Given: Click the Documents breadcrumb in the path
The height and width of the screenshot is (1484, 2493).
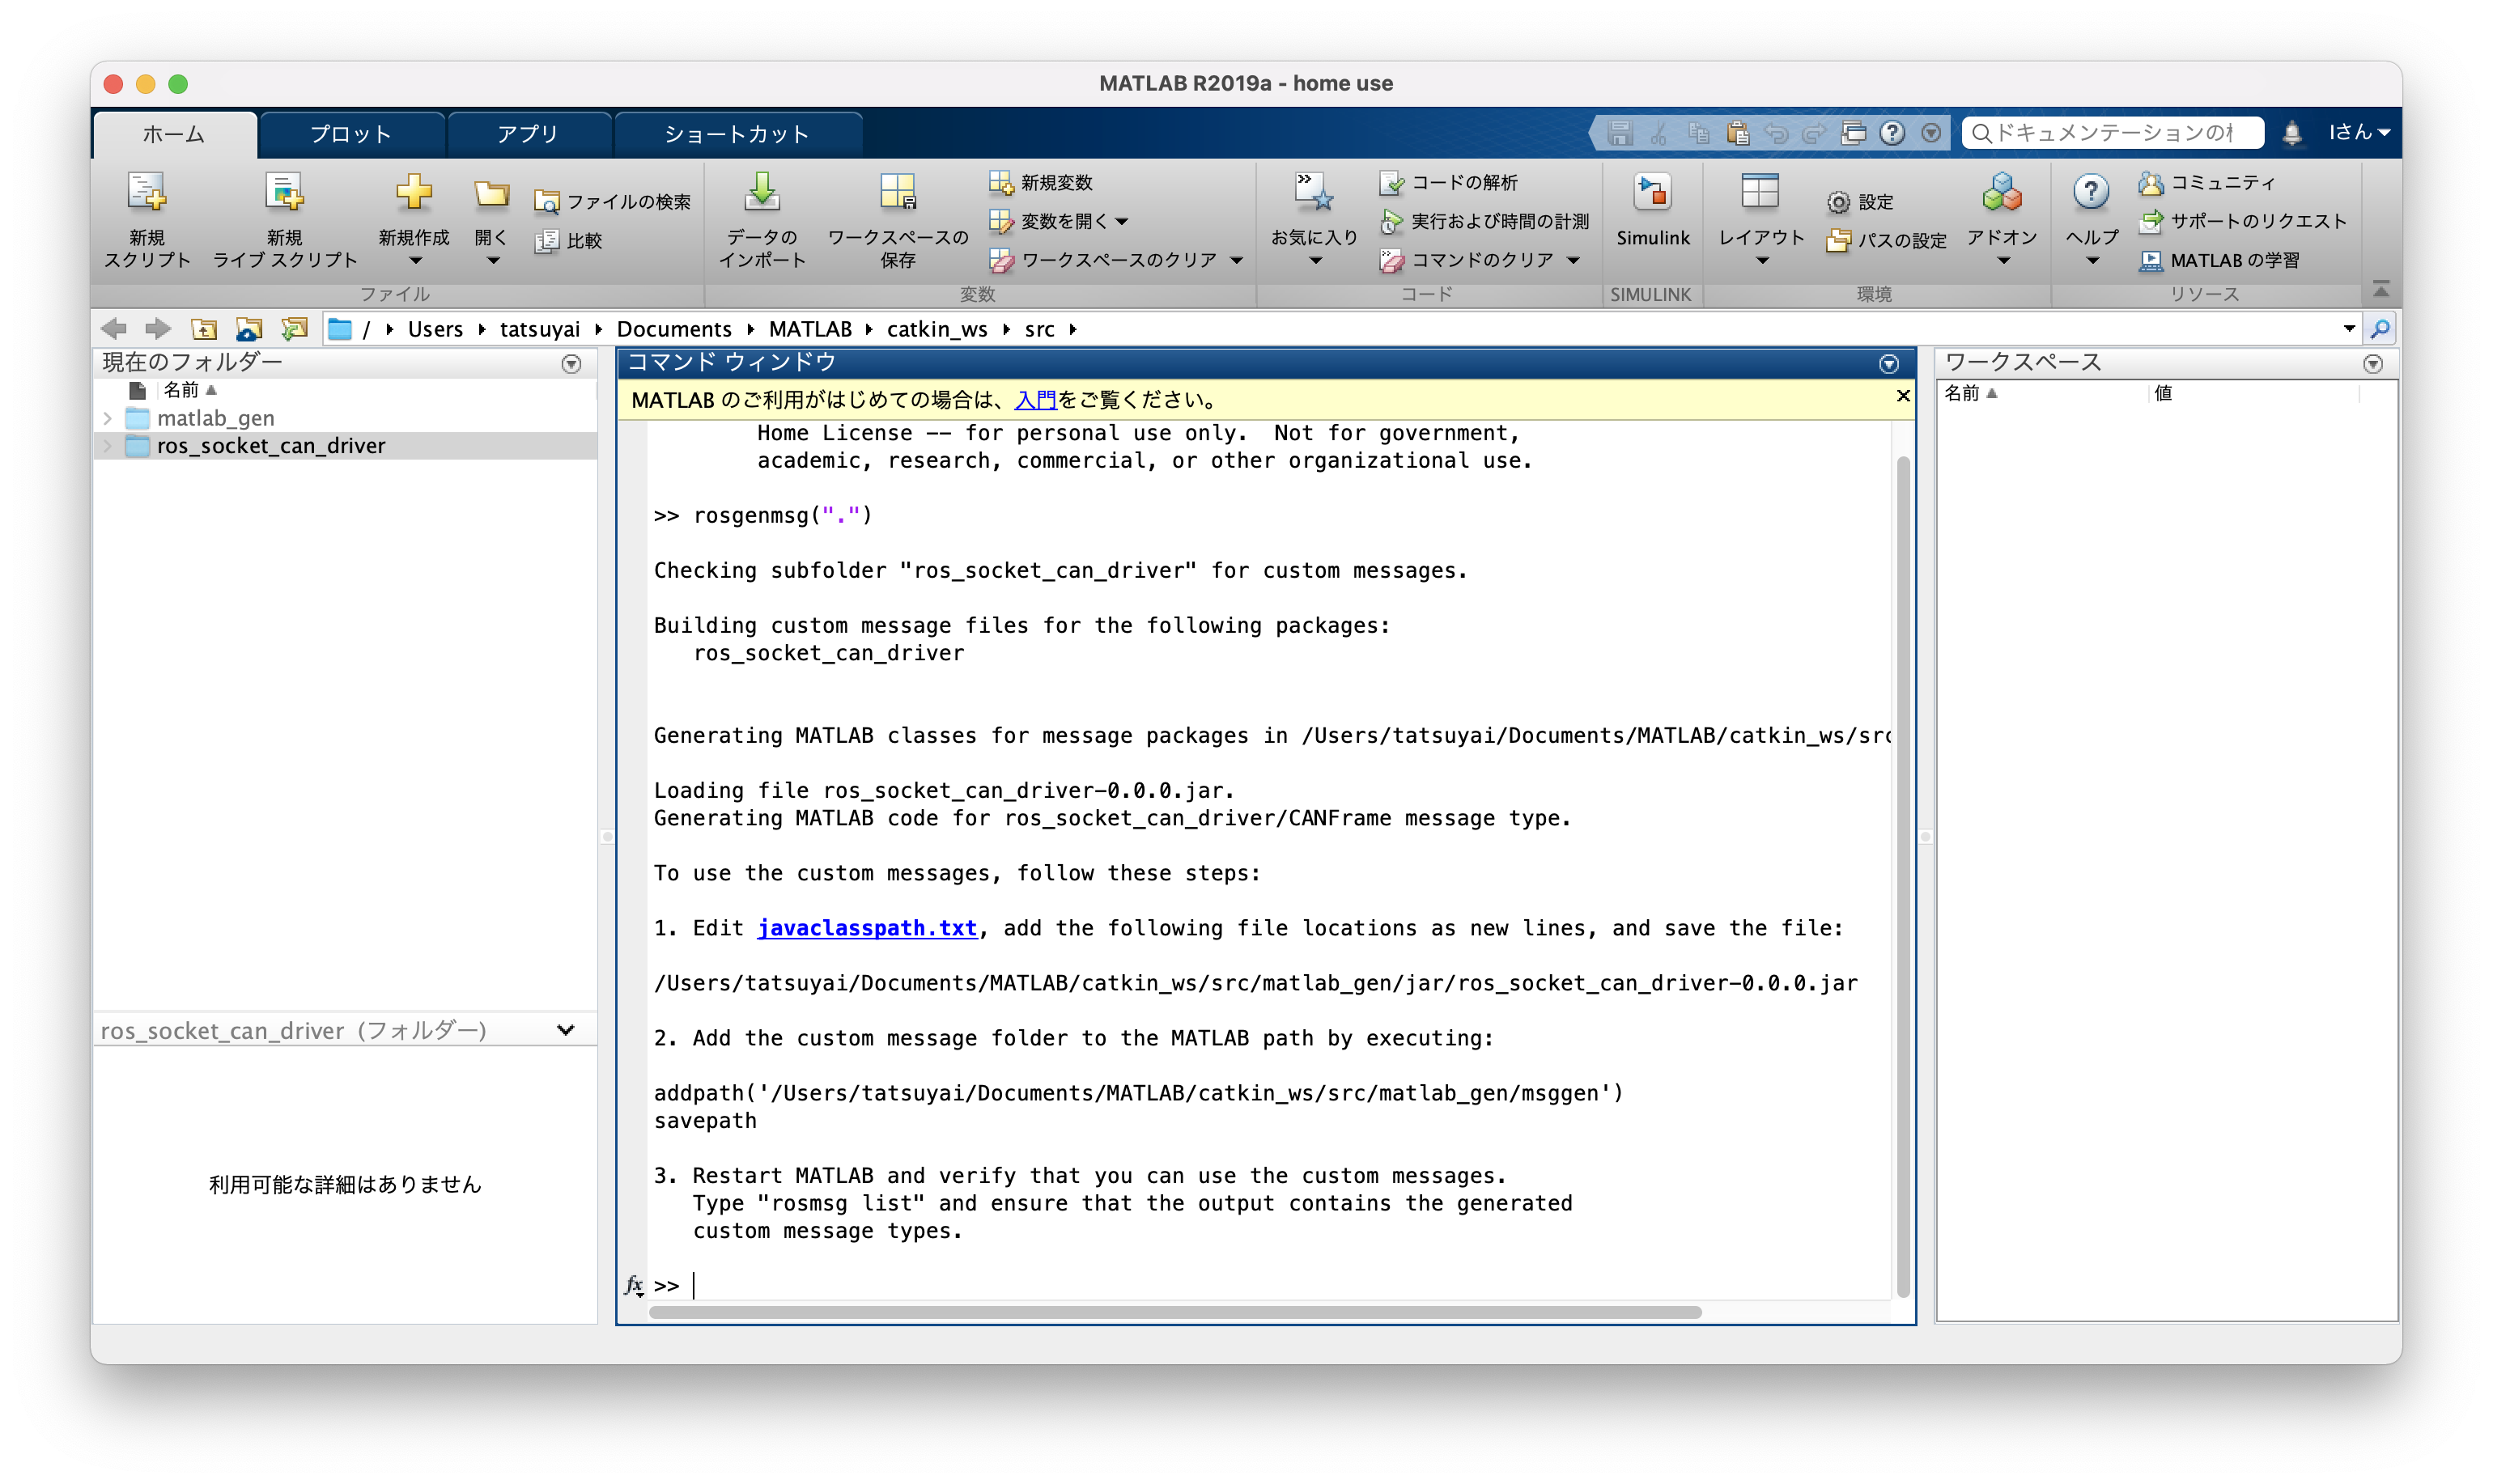Looking at the screenshot, I should point(673,329).
